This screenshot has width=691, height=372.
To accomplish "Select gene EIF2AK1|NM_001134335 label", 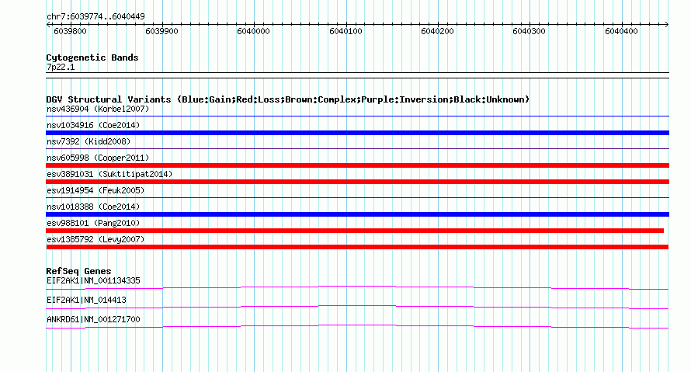I will pos(93,281).
